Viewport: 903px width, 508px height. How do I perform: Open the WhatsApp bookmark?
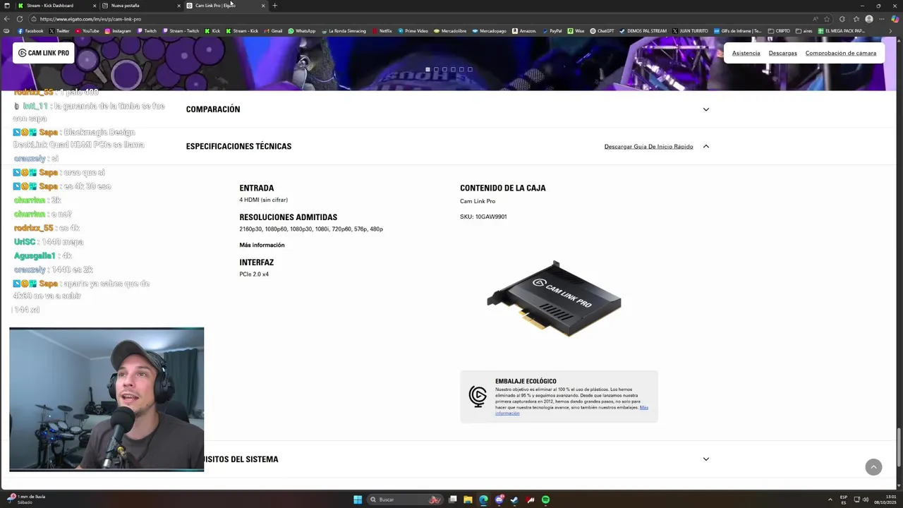click(x=302, y=31)
